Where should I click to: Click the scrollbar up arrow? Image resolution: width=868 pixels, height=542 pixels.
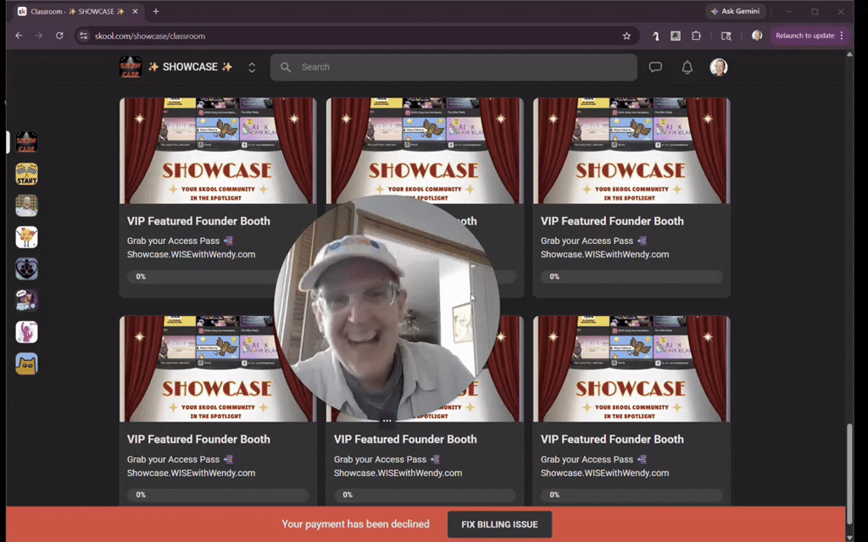849,54
